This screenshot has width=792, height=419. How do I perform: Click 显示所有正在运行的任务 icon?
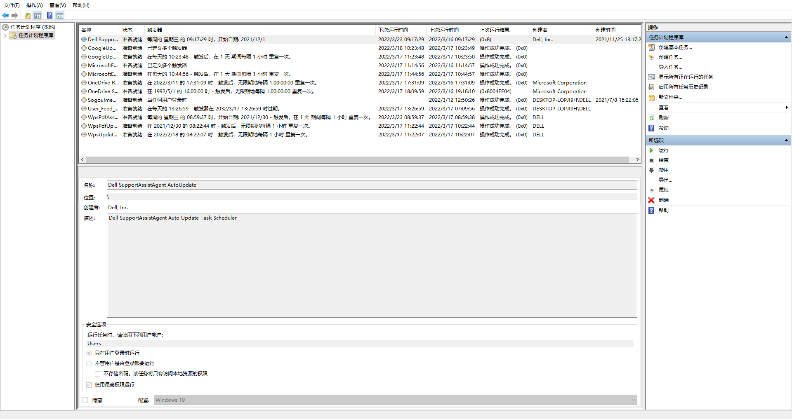coord(652,77)
